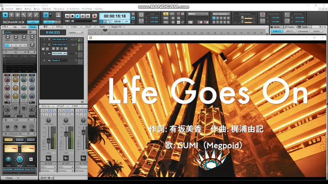Click the tempo value 120.00

click(117, 21)
